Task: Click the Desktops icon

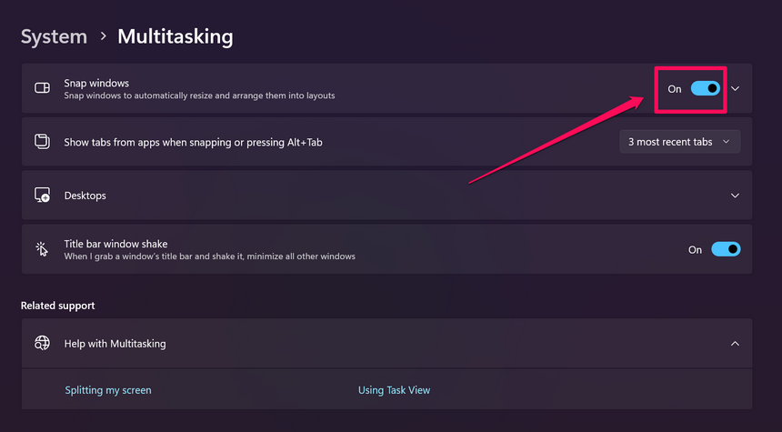Action: [x=42, y=196]
